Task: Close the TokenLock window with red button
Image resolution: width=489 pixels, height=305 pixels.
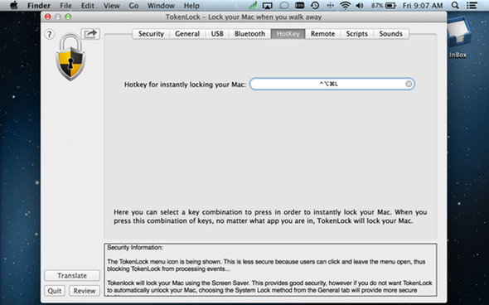Action: click(x=48, y=17)
